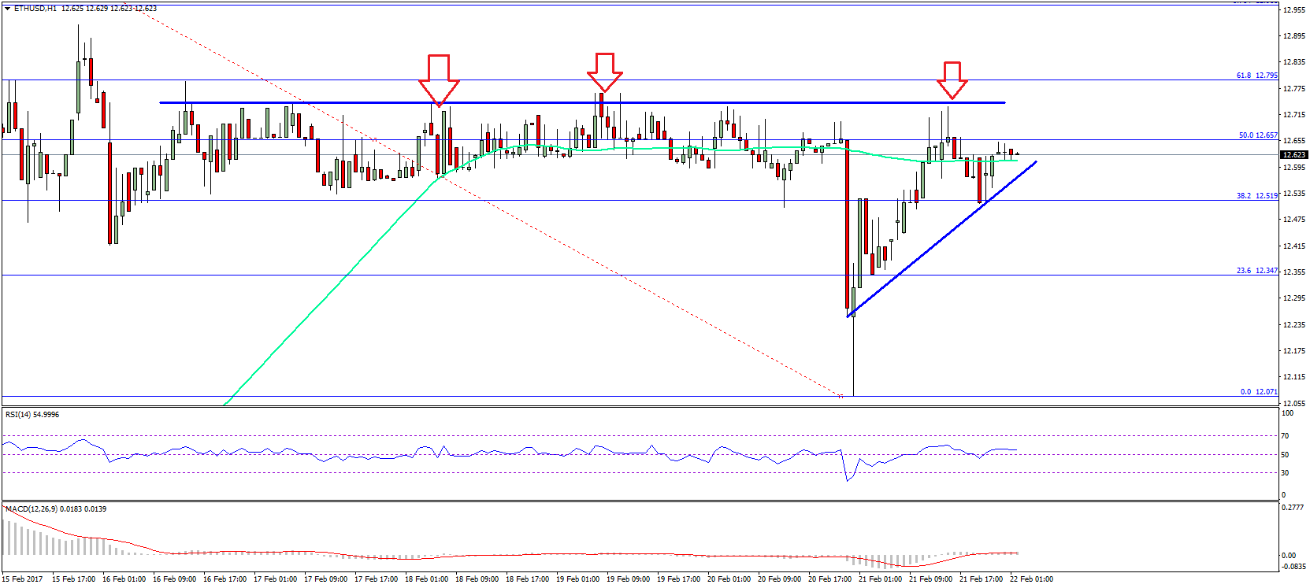The image size is (1310, 588).
Task: Click 12.955 on the price axis
Action: pos(1293,10)
